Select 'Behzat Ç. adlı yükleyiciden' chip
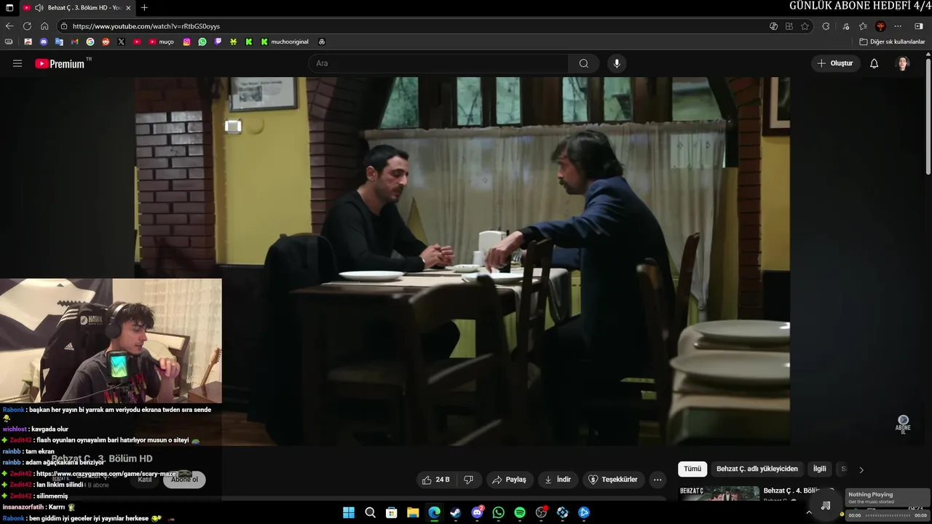Screen dimensions: 932x524 click(x=757, y=469)
